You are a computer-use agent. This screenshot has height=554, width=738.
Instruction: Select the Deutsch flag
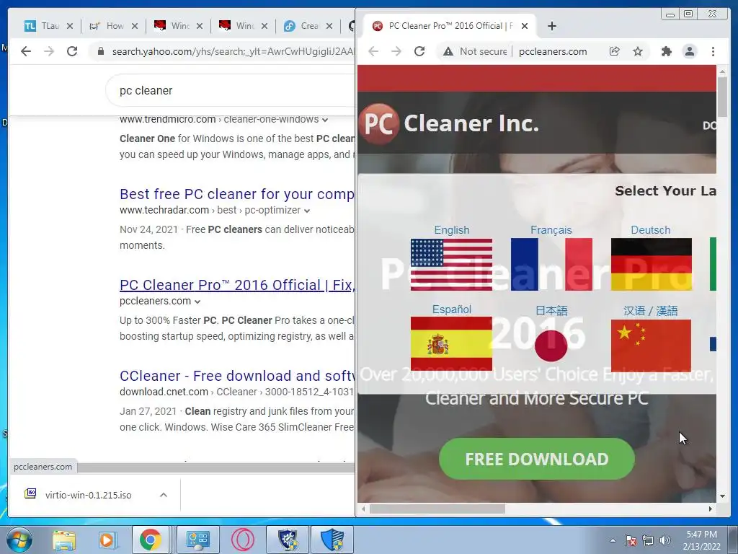652,264
